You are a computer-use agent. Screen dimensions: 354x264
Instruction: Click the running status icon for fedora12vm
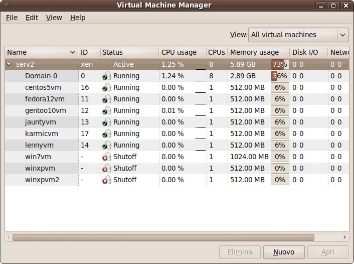107,99
